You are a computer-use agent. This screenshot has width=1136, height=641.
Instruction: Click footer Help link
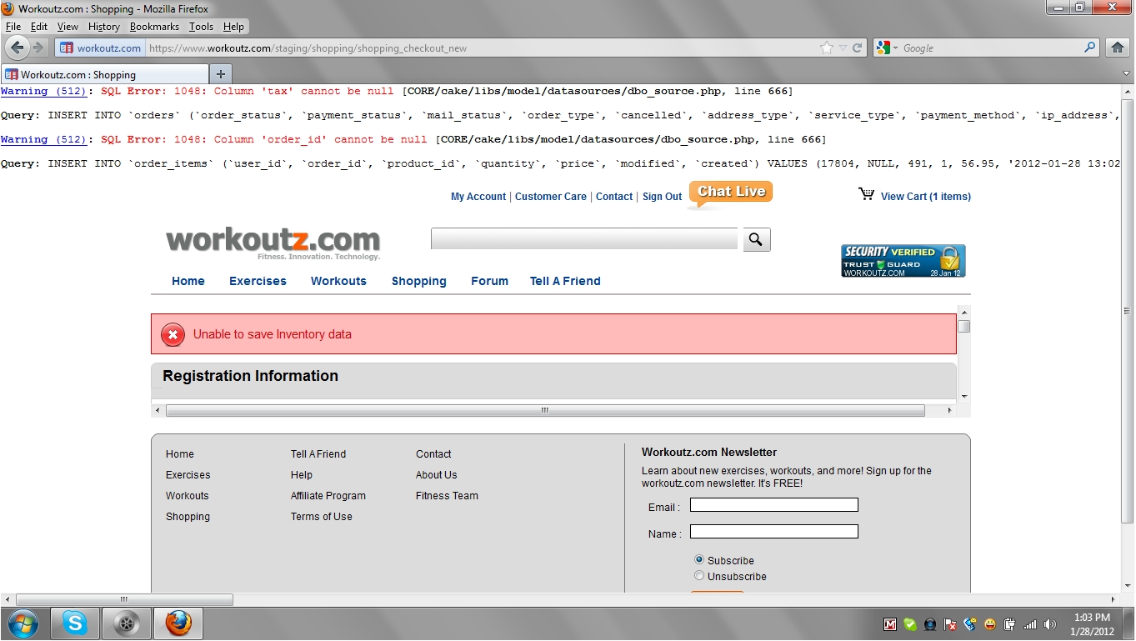point(302,475)
